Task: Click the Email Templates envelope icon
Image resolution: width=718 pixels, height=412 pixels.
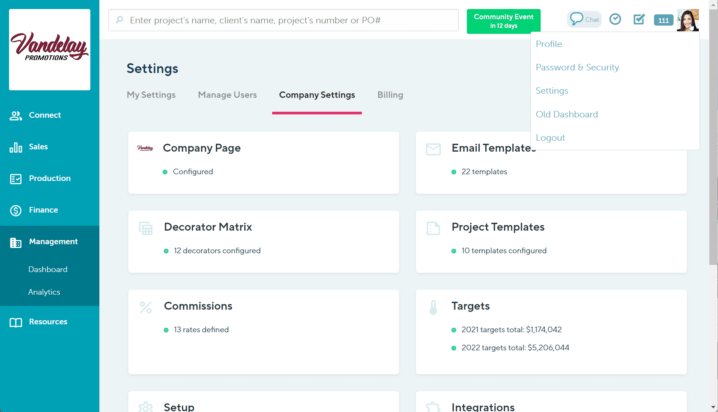Action: pyautogui.click(x=433, y=149)
